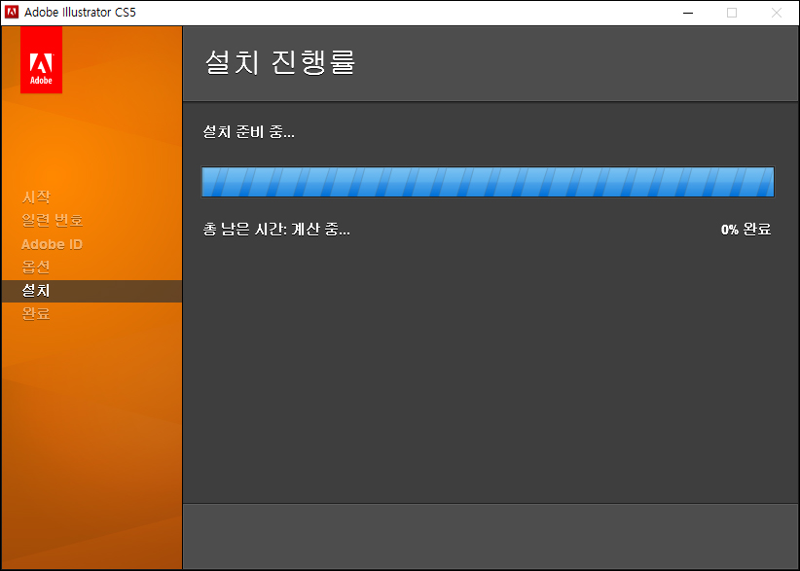The height and width of the screenshot is (571, 800).
Task: Select the 일련 번호 step
Action: click(52, 220)
